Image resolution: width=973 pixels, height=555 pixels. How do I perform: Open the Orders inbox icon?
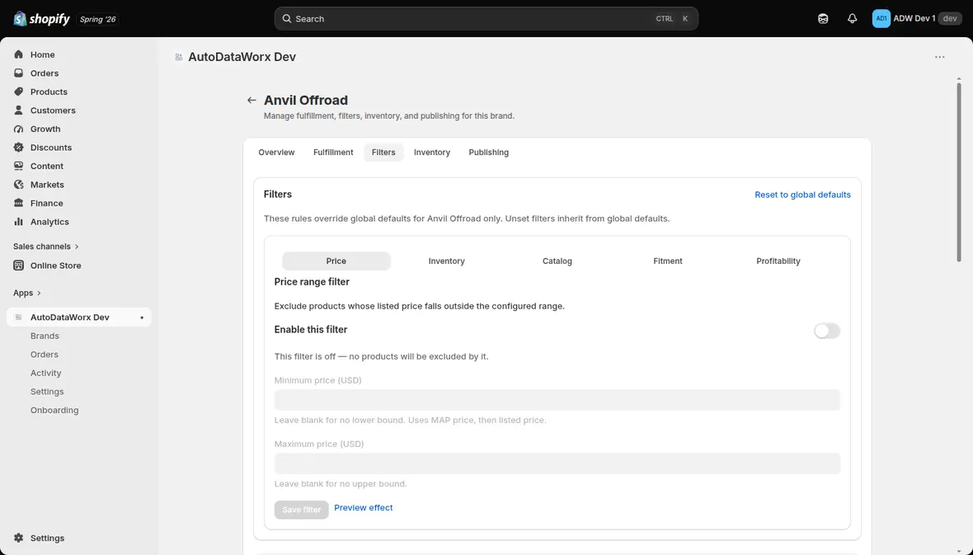point(19,73)
